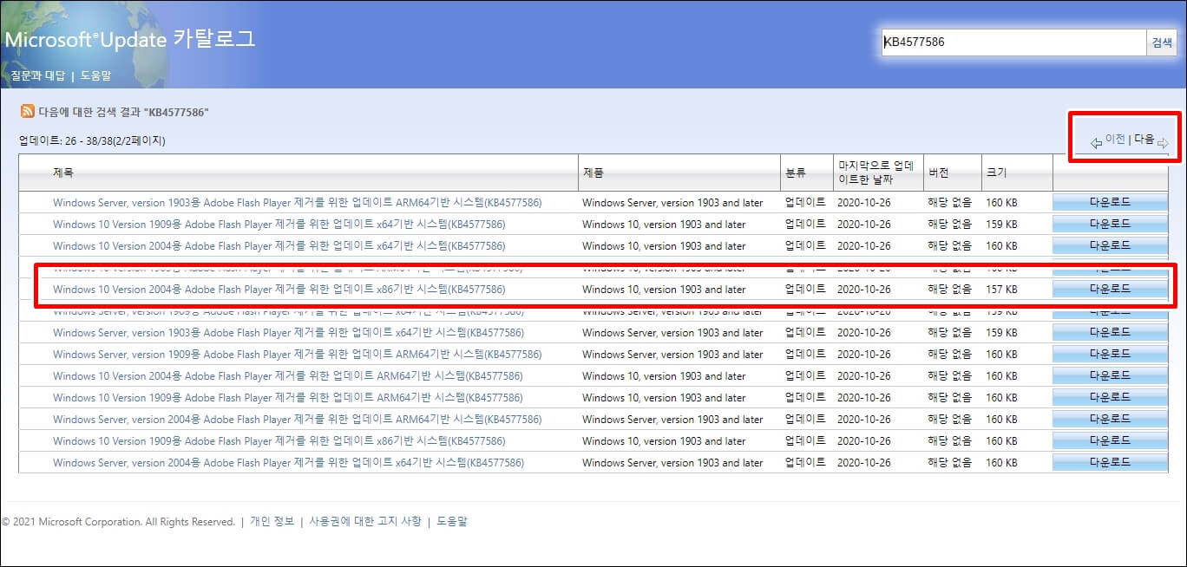
Task: Download Windows 10 Version 2004 ARM64 update
Action: (x=1110, y=375)
